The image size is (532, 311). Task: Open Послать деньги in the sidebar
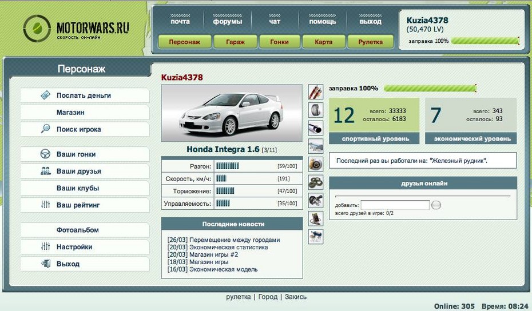pos(85,95)
